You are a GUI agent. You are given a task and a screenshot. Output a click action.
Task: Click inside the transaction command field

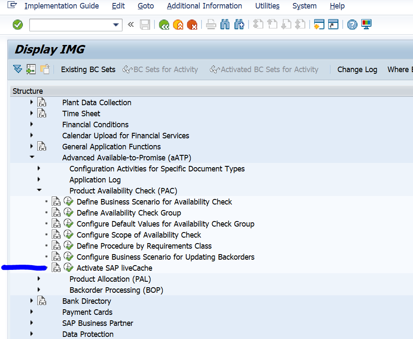pyautogui.click(x=71, y=25)
